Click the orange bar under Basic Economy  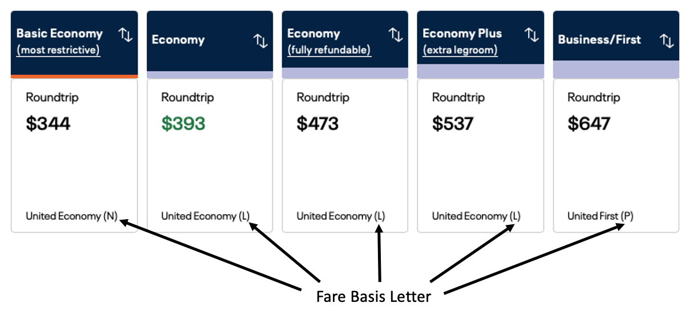74,76
